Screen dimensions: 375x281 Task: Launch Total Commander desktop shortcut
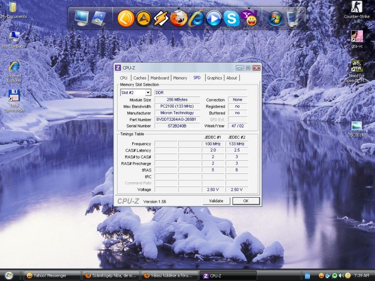click(14, 101)
